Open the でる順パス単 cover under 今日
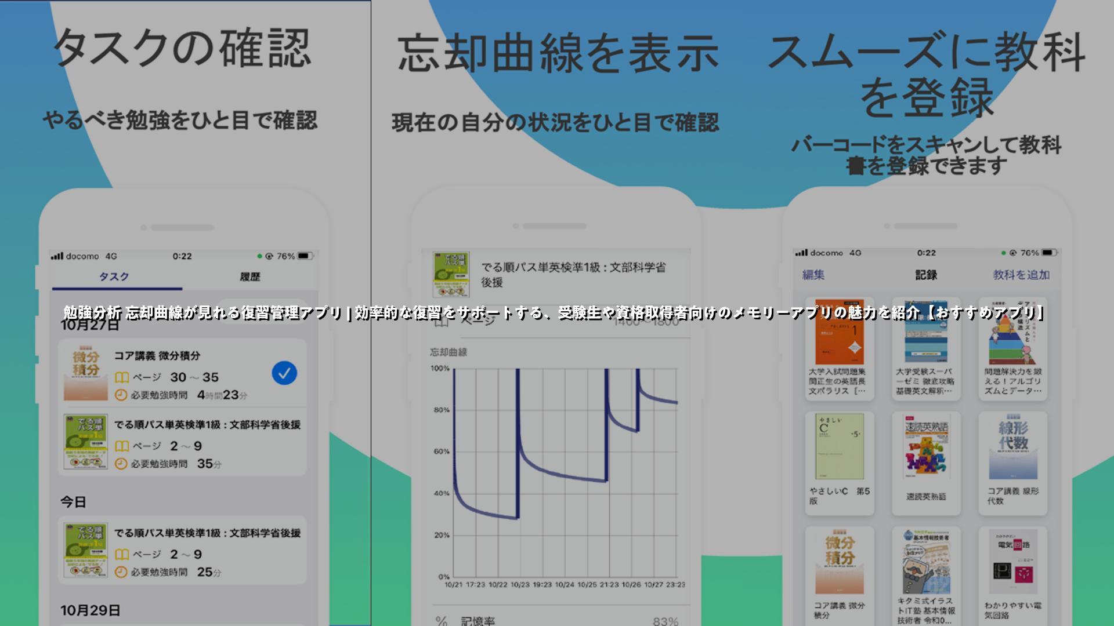 click(86, 550)
